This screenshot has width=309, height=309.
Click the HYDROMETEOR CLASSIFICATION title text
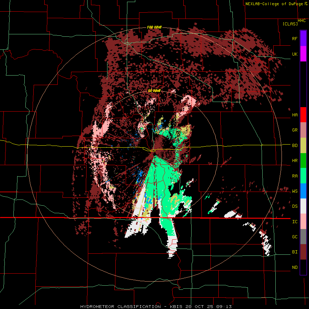tap(121, 307)
